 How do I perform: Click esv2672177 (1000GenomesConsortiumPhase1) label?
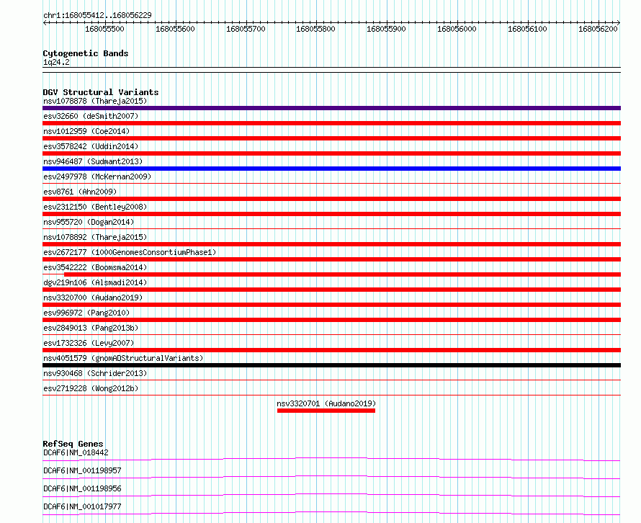pyautogui.click(x=130, y=252)
